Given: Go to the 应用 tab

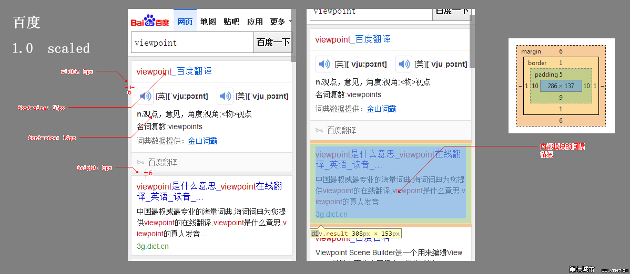Looking at the screenshot, I should (x=255, y=22).
